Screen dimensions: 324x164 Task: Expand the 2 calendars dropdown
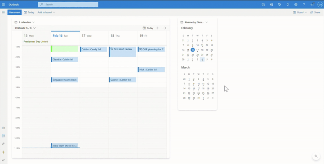(x=25, y=22)
